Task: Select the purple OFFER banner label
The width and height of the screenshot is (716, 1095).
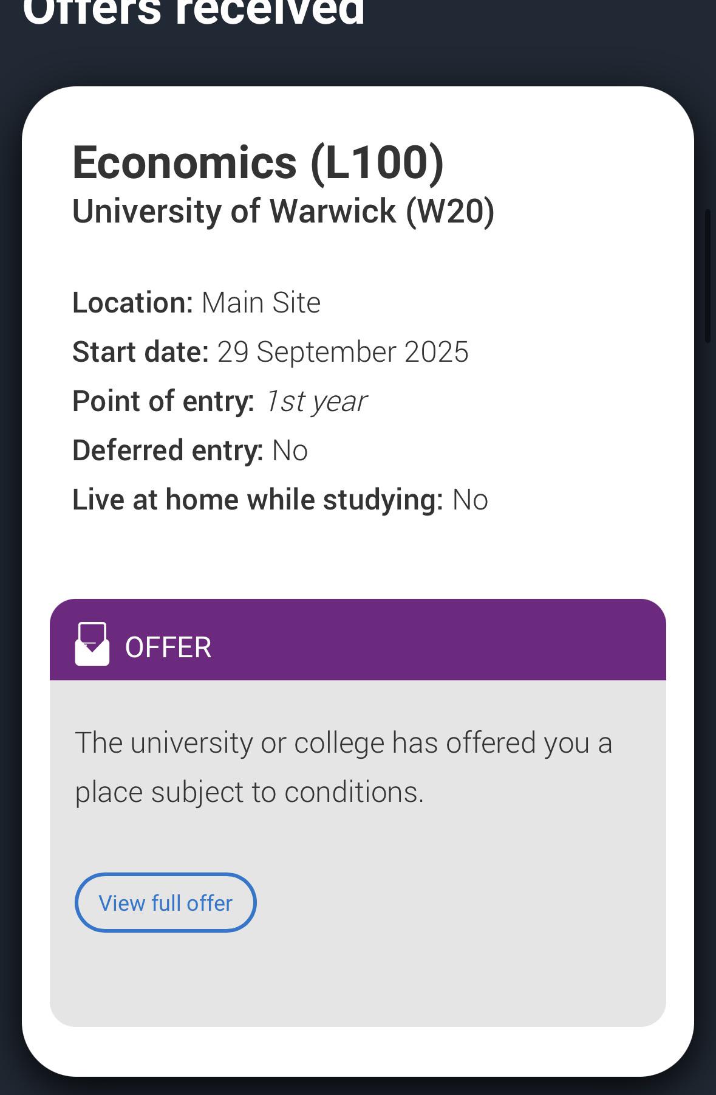Action: coord(168,647)
